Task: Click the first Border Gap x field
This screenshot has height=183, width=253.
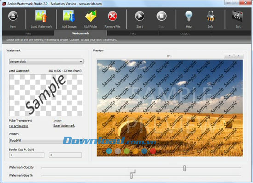Action: (27, 155)
